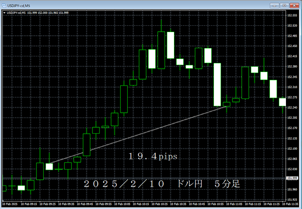The height and width of the screenshot is (209, 302).
Task: Click the 152.415 price axis label
Action: pyautogui.click(x=292, y=56)
